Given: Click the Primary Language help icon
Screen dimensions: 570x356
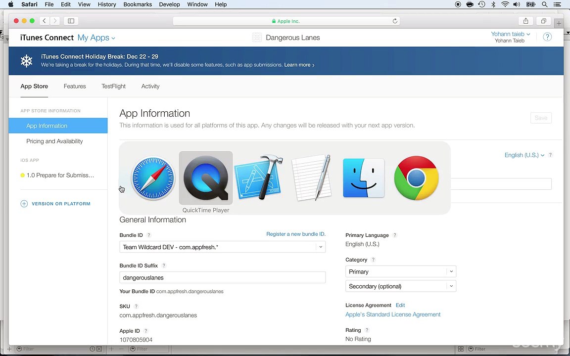Looking at the screenshot, I should (x=395, y=235).
